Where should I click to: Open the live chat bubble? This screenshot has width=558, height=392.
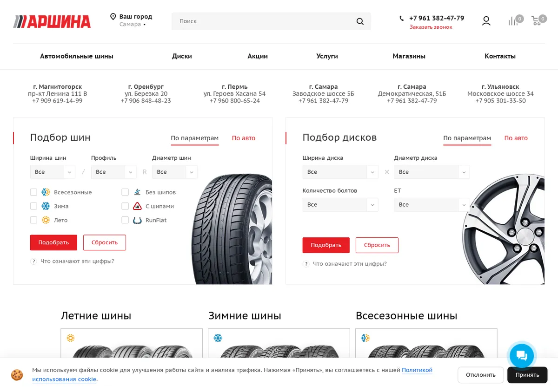coord(522,356)
